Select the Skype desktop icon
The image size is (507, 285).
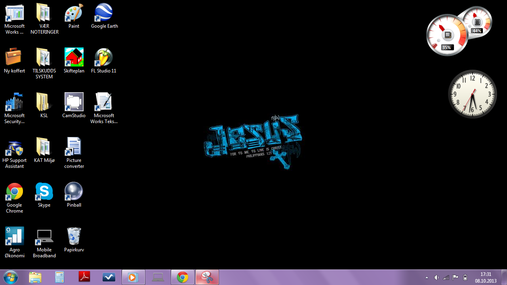click(44, 192)
